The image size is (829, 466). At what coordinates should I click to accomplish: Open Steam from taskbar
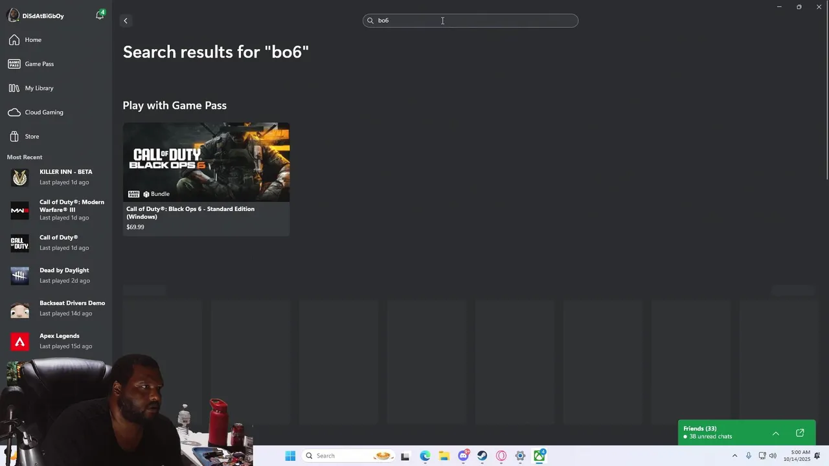482,456
